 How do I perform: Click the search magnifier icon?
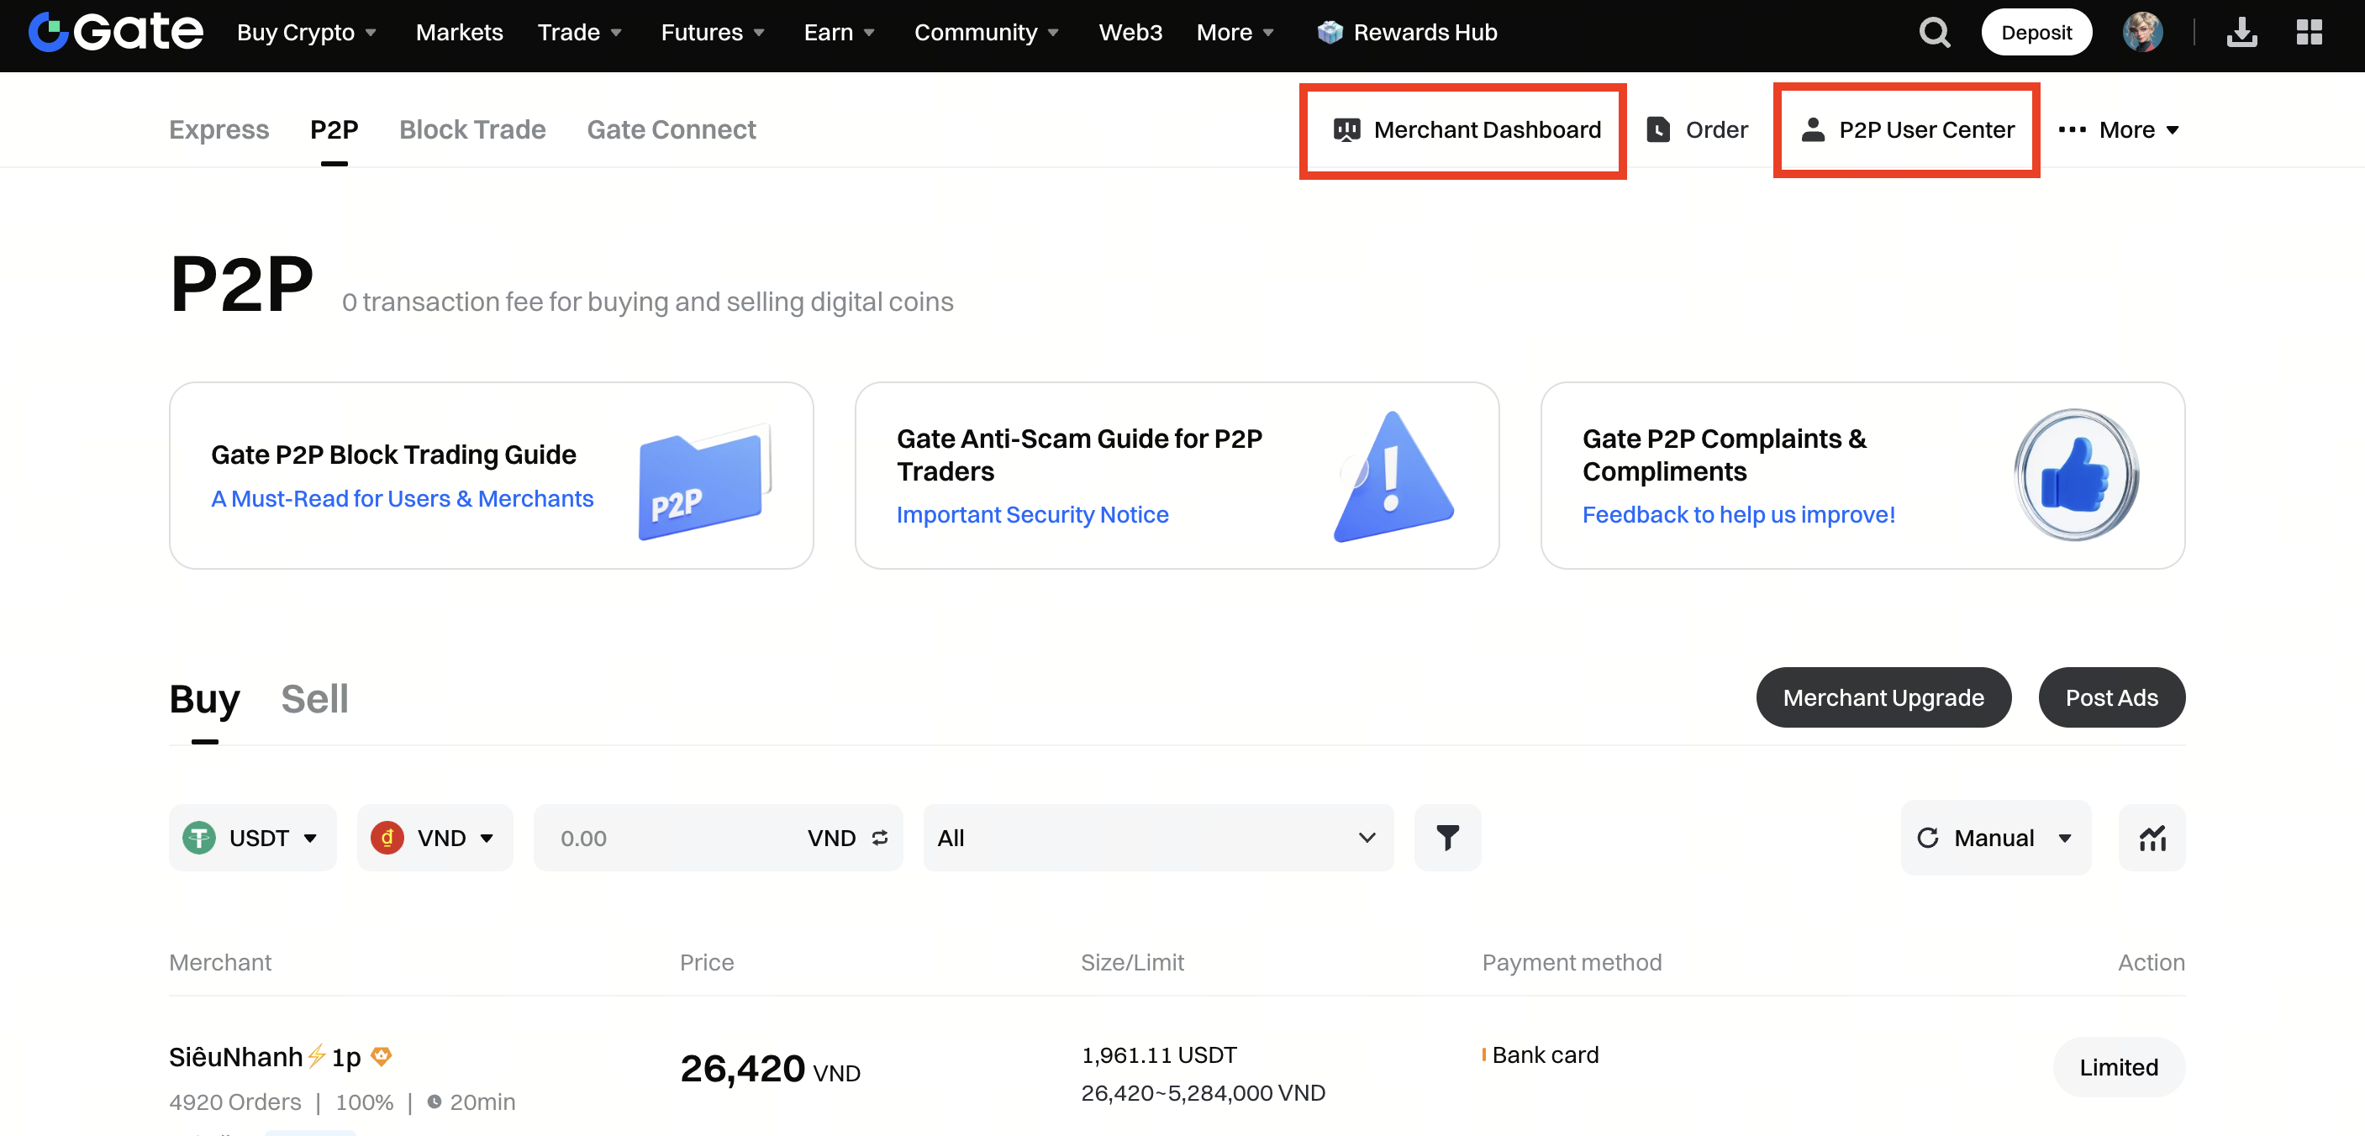pyautogui.click(x=1934, y=33)
